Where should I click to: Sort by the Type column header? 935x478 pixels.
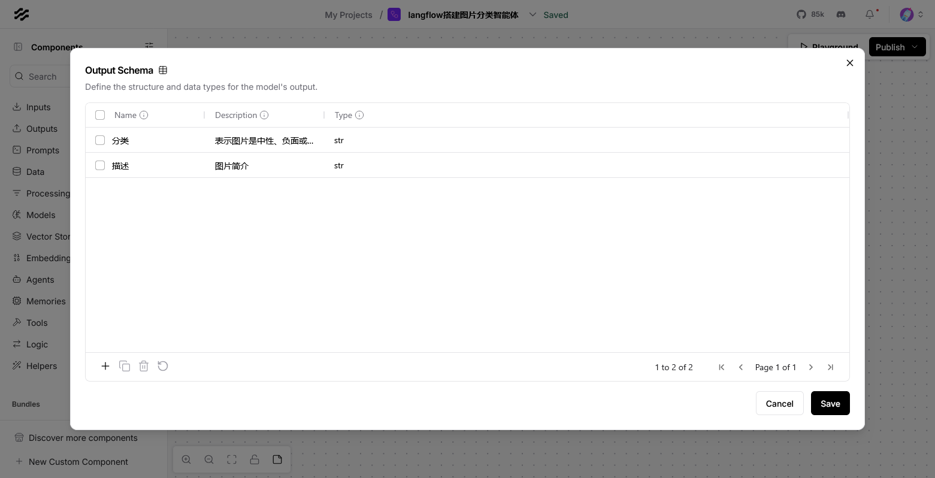click(x=343, y=115)
